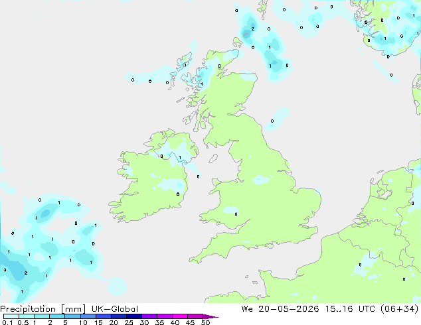Click the 10–15 mm legend swatch
This screenshot has width=421, height=325.
pos(88,316)
